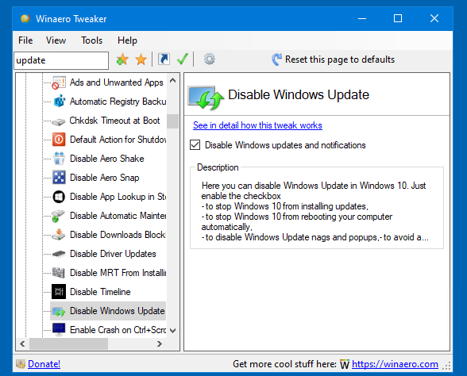Click the reset page curved arrow icon
The image size is (467, 376).
tap(276, 59)
